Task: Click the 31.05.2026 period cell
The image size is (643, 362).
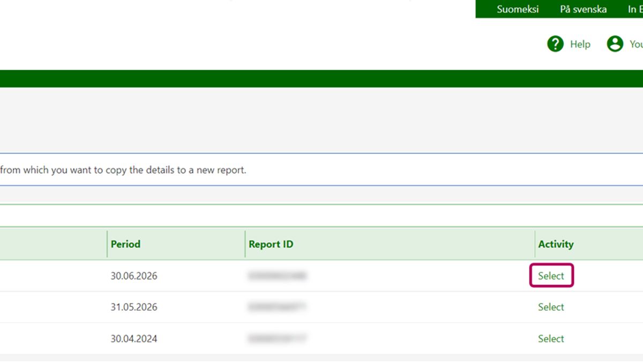Action: 134,307
